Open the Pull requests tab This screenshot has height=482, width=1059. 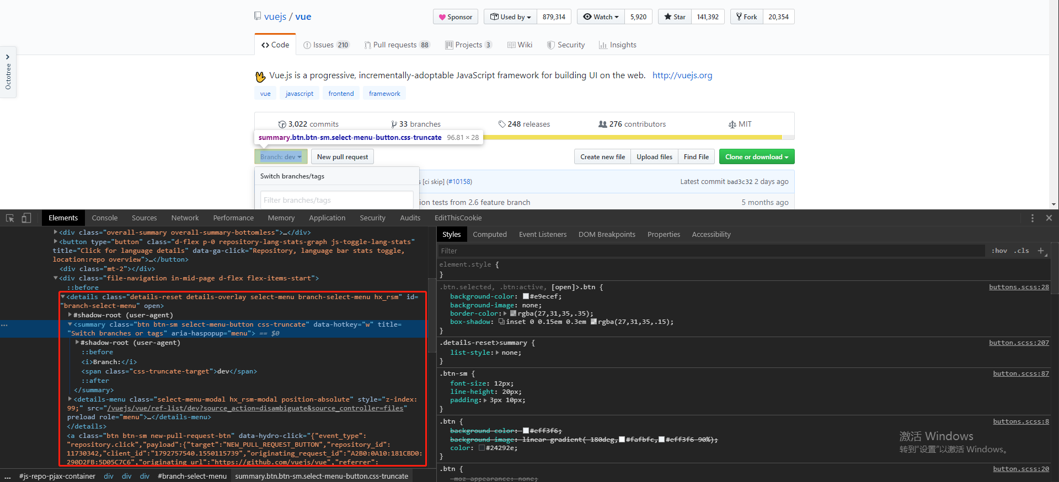397,45
